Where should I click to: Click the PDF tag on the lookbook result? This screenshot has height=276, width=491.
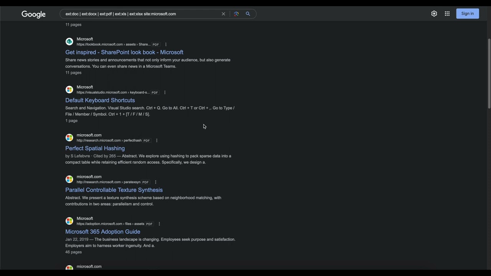click(x=155, y=44)
